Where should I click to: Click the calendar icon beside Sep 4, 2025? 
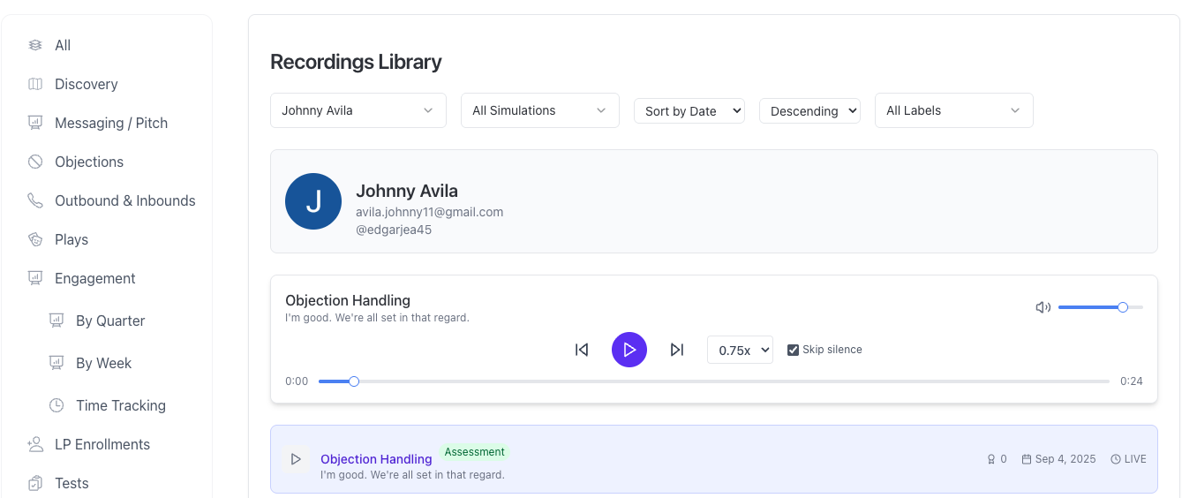1027,459
